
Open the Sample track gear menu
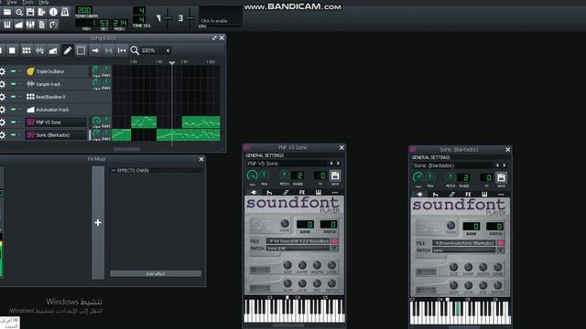[3, 84]
